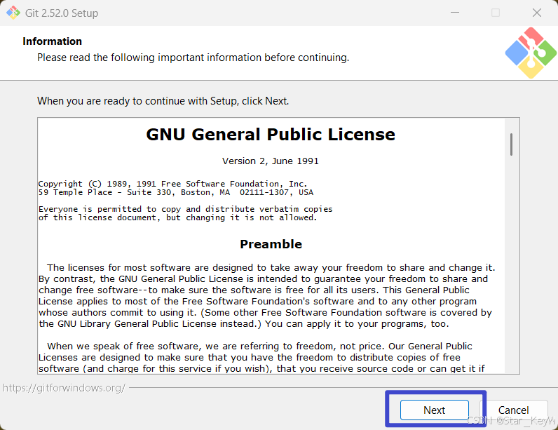Click the 'Preamble' heading

pos(271,244)
